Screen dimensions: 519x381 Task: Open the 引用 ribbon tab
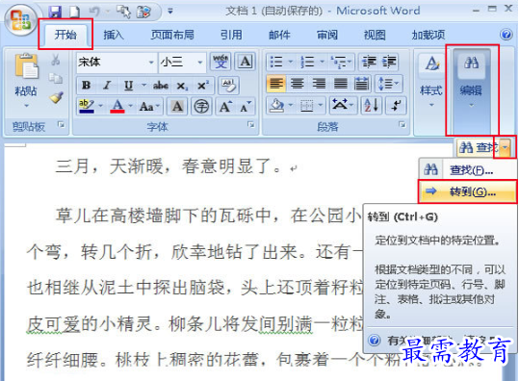point(231,35)
